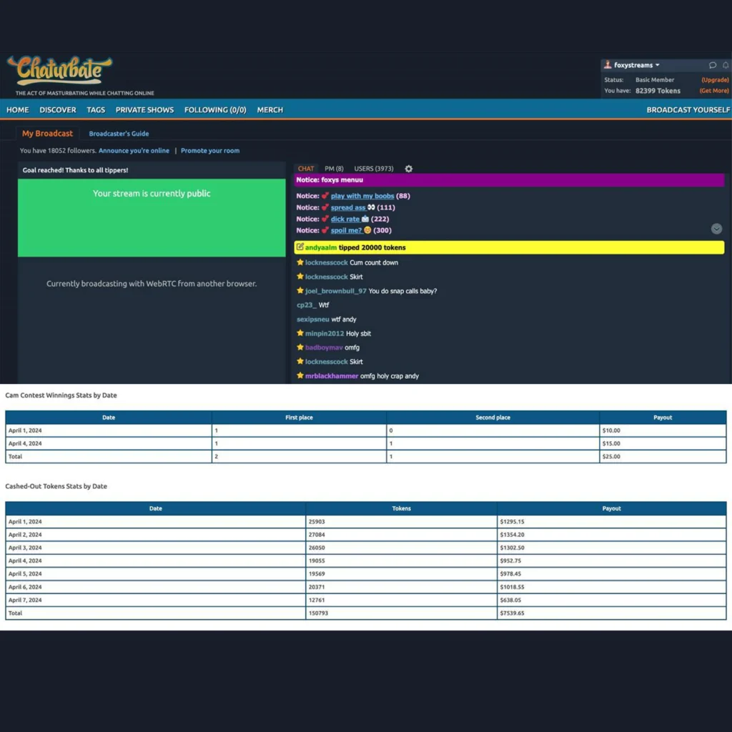
Task: Click the round scroll-down chevron in chat
Action: [716, 229]
